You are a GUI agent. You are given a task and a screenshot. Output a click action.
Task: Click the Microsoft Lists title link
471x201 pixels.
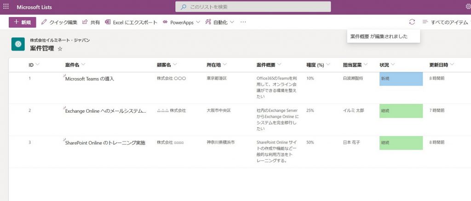34,7
